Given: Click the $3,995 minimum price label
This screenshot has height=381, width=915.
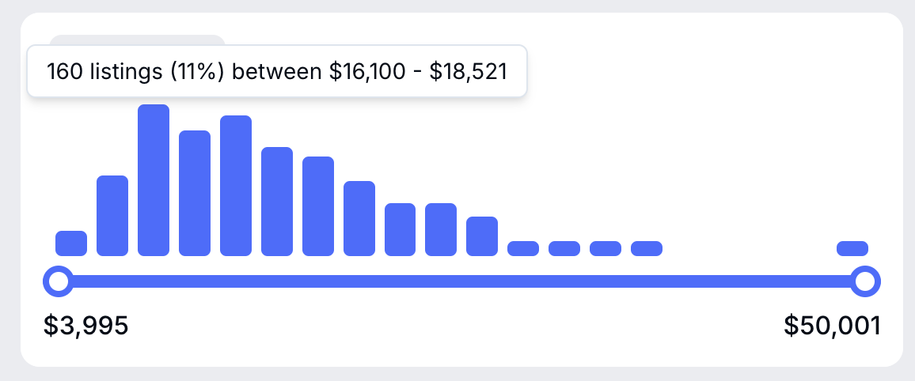Looking at the screenshot, I should [x=85, y=326].
